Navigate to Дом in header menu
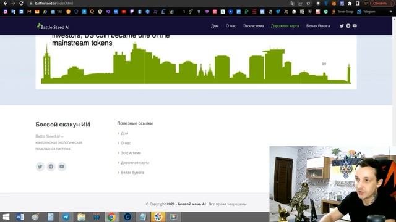Image resolution: width=396 pixels, height=222 pixels. coord(215,26)
